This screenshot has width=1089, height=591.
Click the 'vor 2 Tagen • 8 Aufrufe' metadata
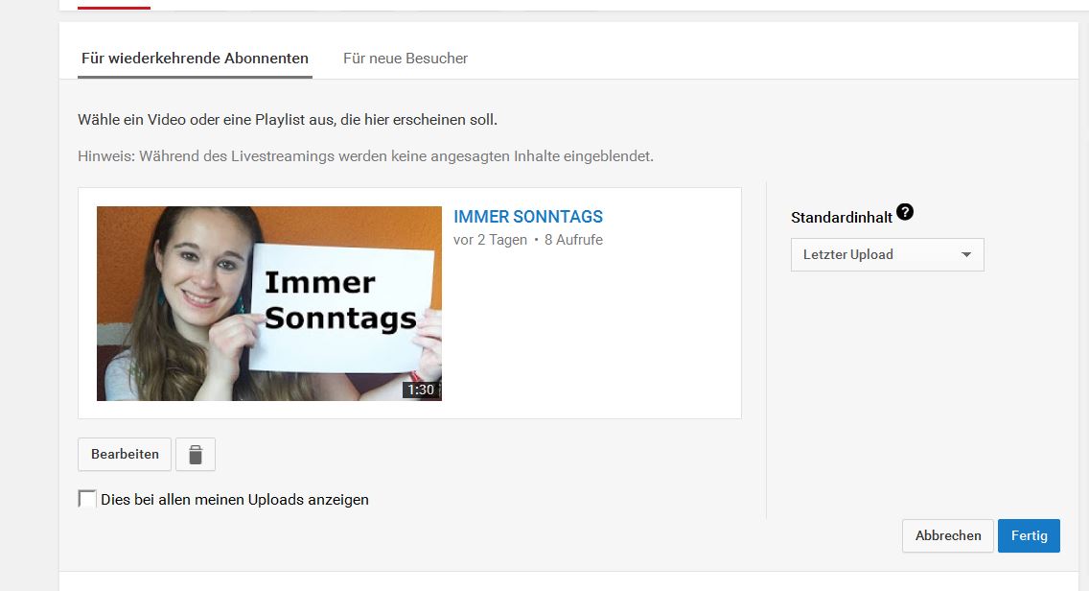tap(528, 240)
